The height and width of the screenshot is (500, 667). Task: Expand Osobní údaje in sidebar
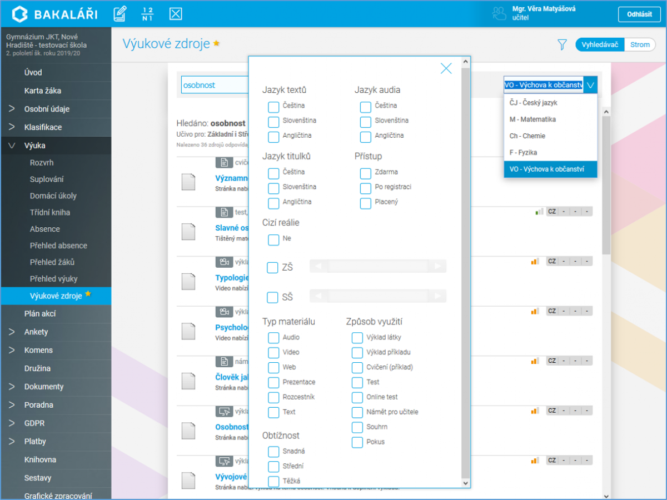pyautogui.click(x=12, y=109)
